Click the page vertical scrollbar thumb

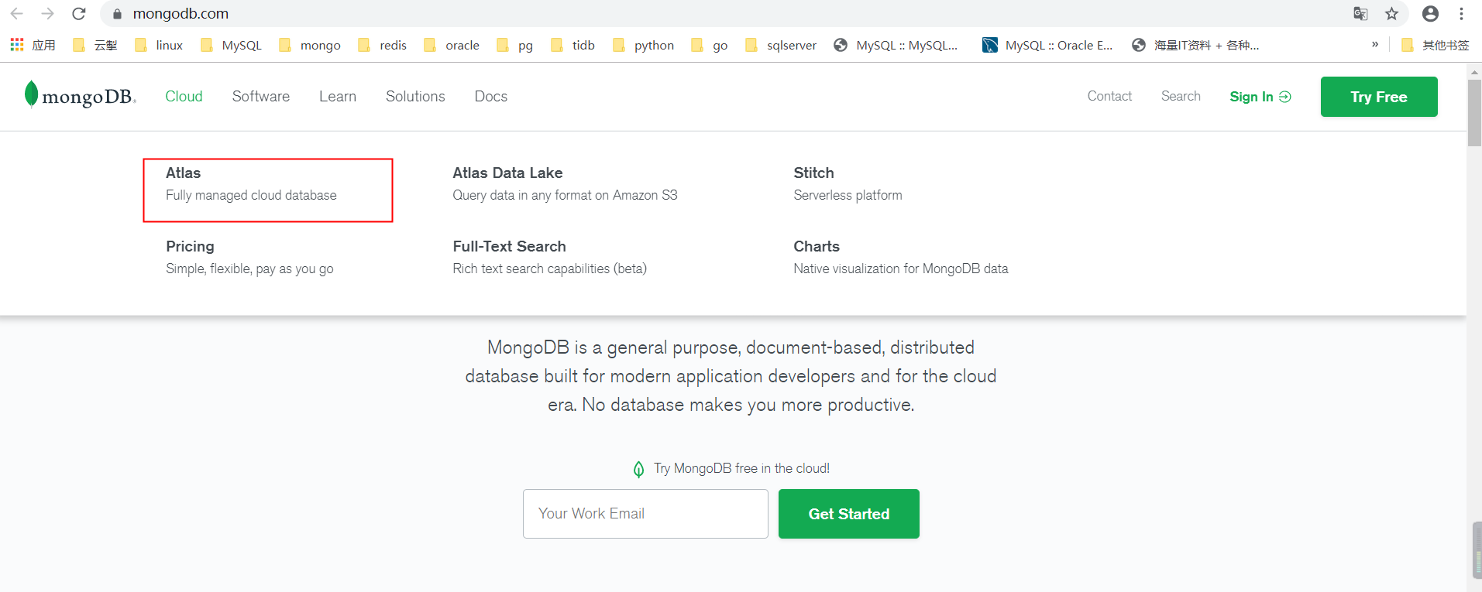pyautogui.click(x=1474, y=112)
